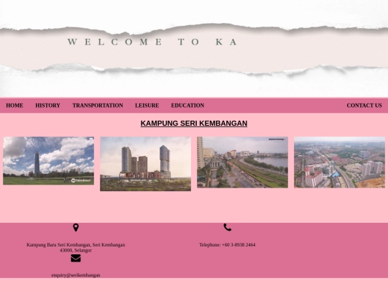Click the 'Kampung Baru Seri Kembangan' address text
This screenshot has height=291, width=388.
point(75,247)
